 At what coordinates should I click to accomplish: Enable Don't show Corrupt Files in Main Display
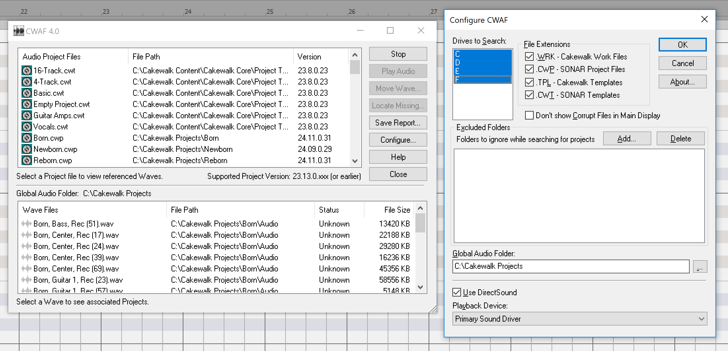click(x=529, y=115)
